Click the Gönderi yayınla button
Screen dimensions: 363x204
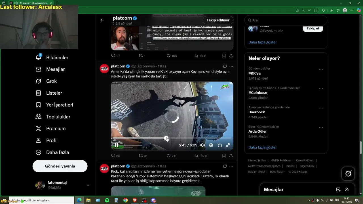60,166
